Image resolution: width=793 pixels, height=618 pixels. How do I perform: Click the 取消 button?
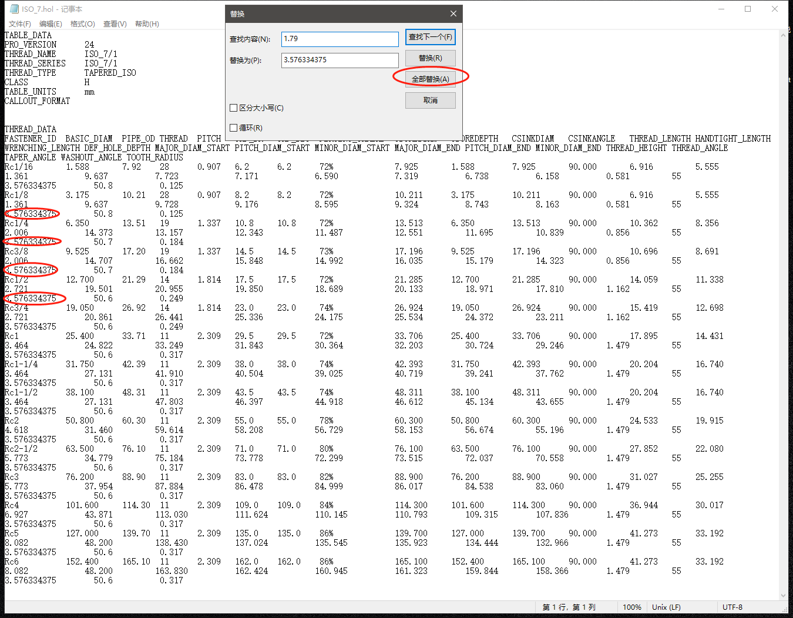click(430, 100)
